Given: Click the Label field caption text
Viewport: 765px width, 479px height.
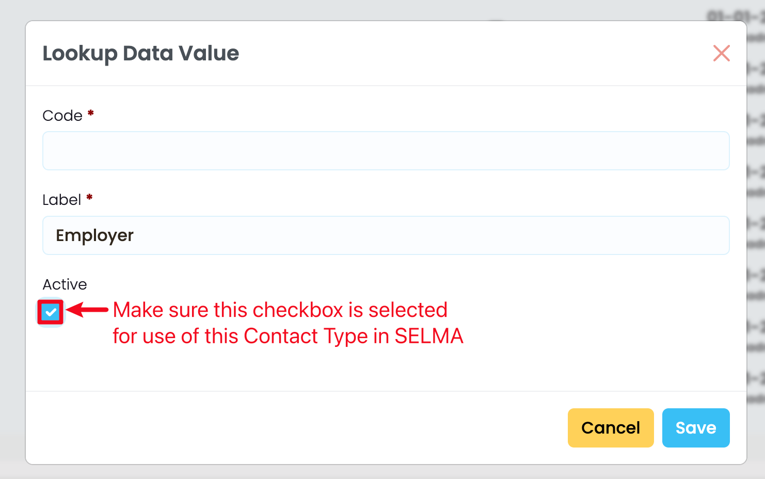Looking at the screenshot, I should 61,200.
